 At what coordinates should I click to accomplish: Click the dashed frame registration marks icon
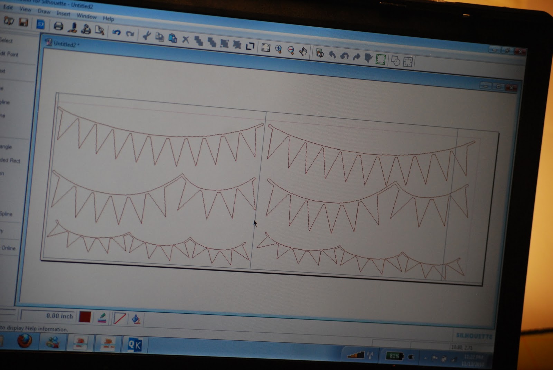pos(408,62)
